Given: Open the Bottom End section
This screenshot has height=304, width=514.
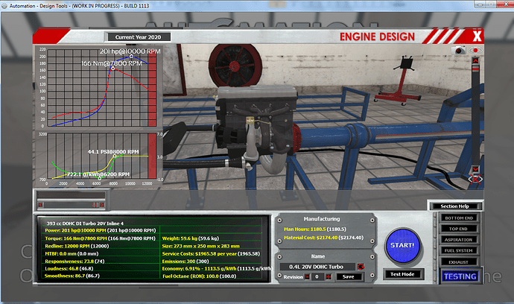Looking at the screenshot, I should 459,218.
